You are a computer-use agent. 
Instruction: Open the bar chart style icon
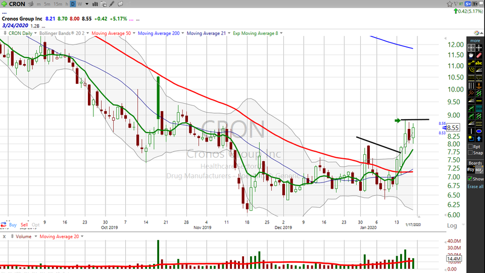[x=95, y=4]
